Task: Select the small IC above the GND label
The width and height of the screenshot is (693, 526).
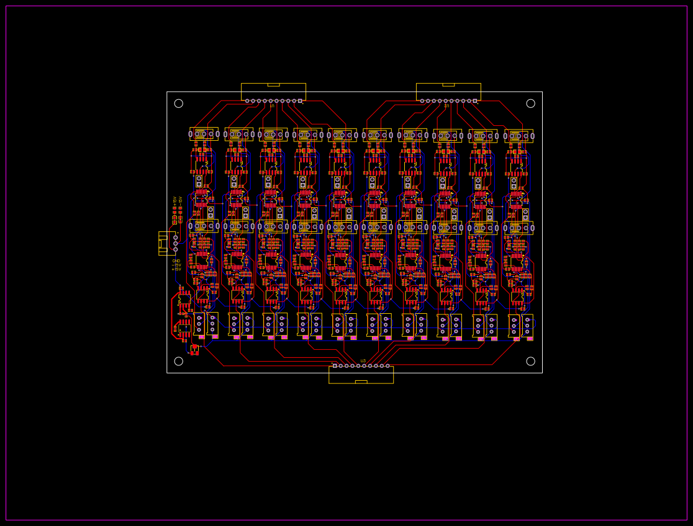Action: 201,261
